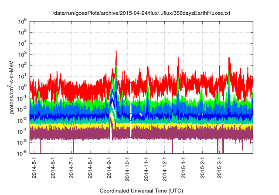The height and width of the screenshot is (195, 279).
Task: Click the y-axis tick label 10^0
Action: [x=24, y=87]
